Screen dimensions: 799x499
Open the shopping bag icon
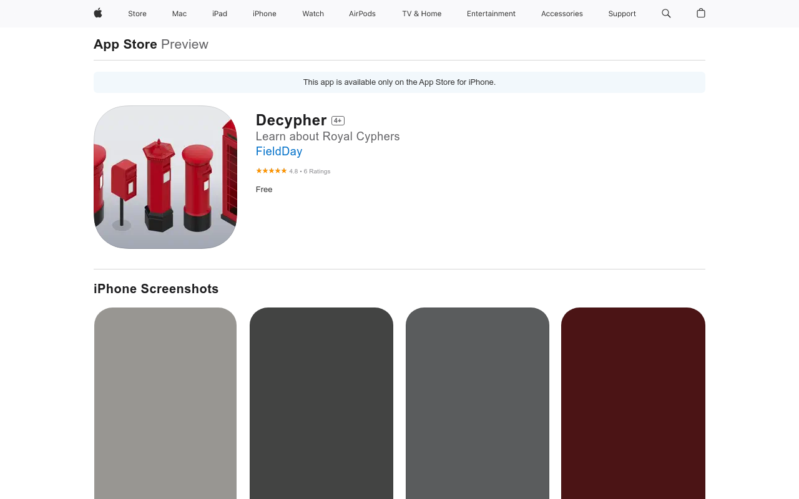[701, 13]
